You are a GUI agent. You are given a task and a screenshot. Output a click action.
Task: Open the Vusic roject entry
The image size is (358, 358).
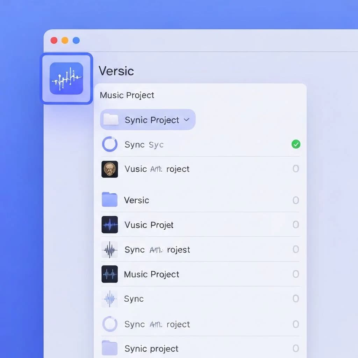pyautogui.click(x=157, y=169)
